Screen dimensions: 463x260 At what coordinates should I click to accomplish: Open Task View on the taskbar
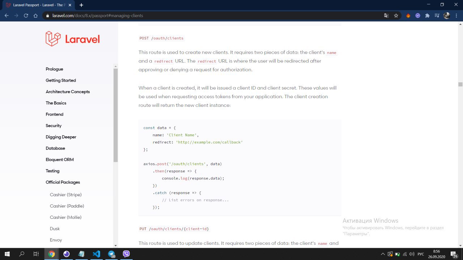(x=36, y=254)
